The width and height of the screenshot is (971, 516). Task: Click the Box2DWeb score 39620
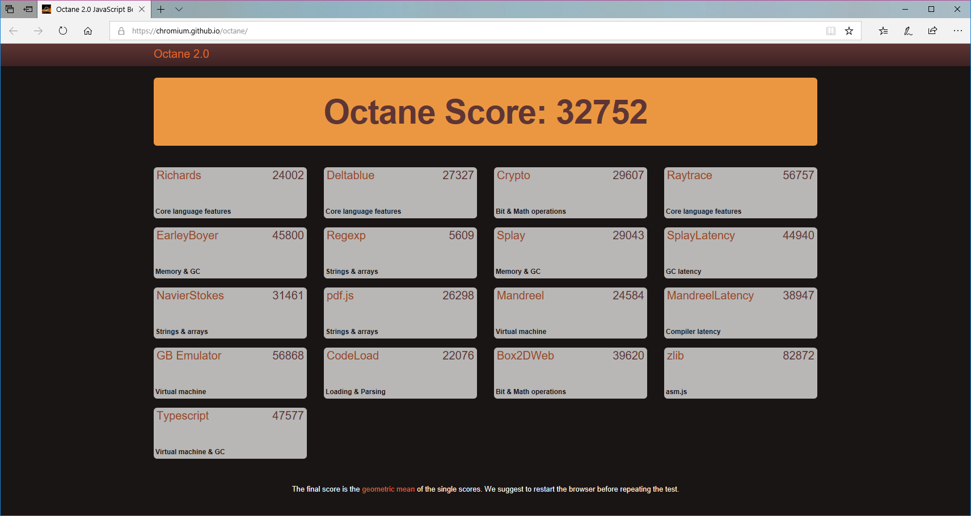[628, 356]
